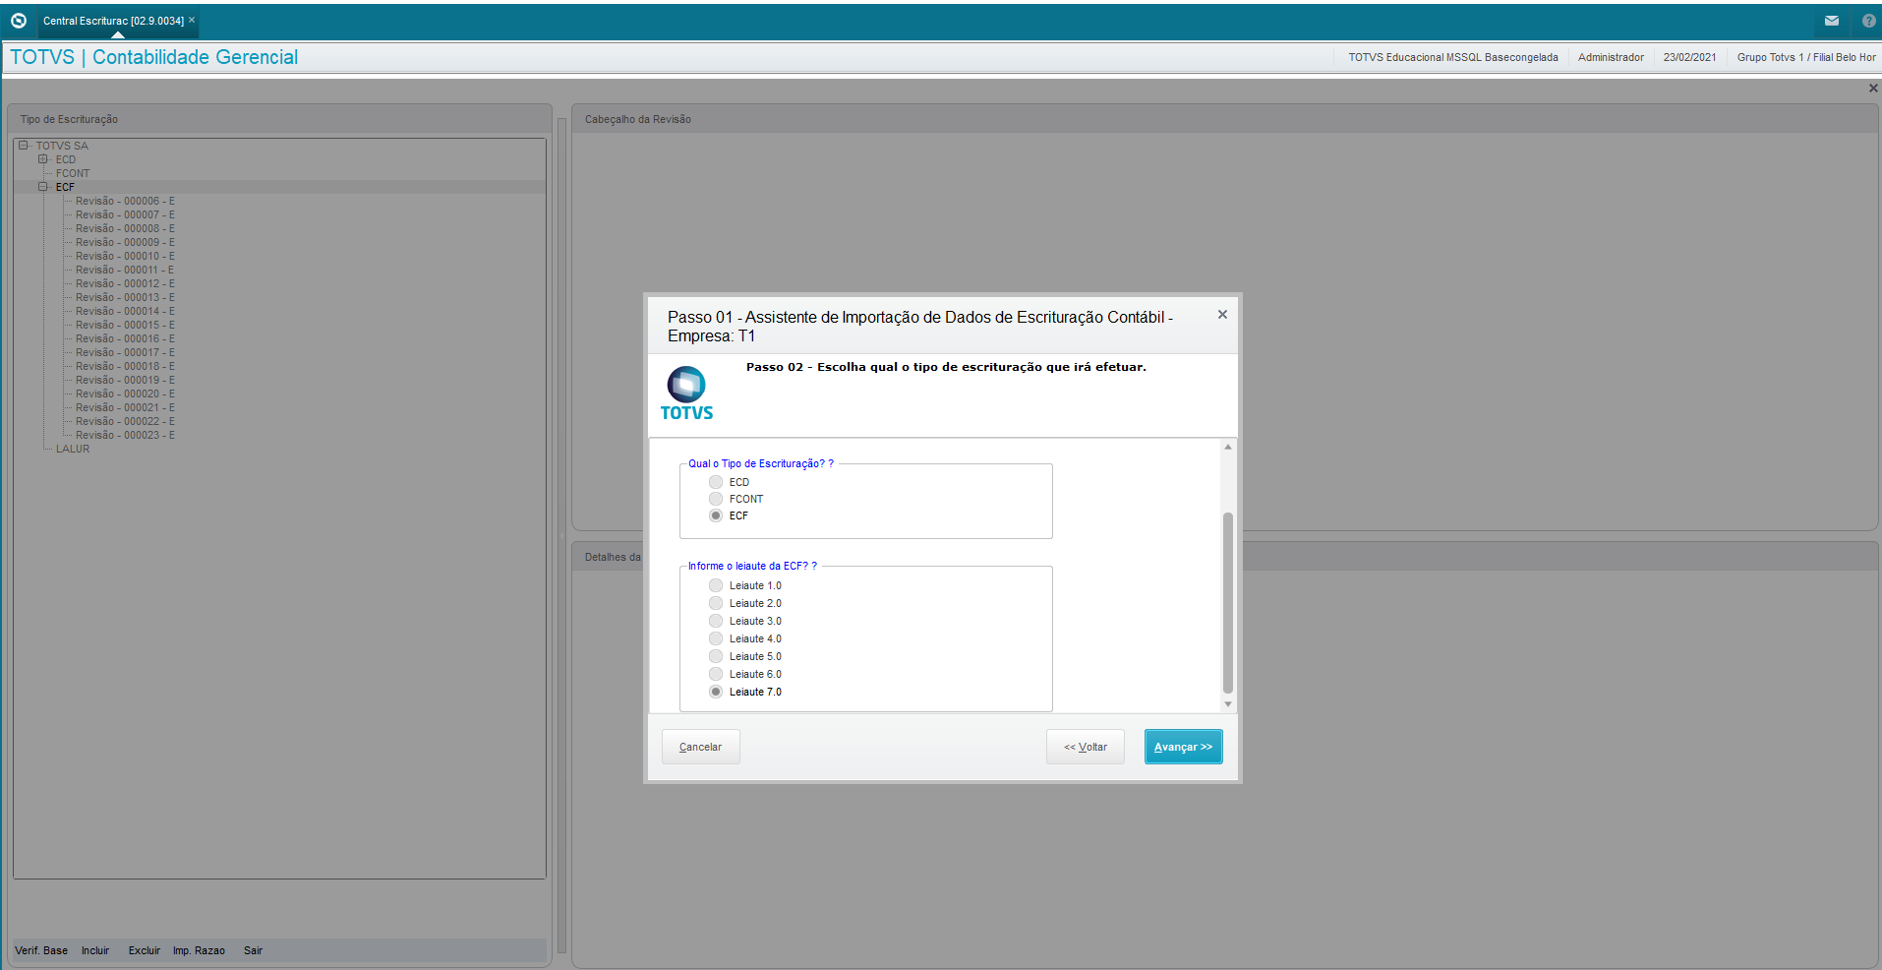The height and width of the screenshot is (970, 1882).
Task: Select the ECF radio option
Action: pos(716,515)
